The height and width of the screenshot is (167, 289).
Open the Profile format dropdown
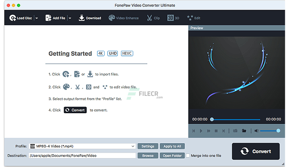82,146
